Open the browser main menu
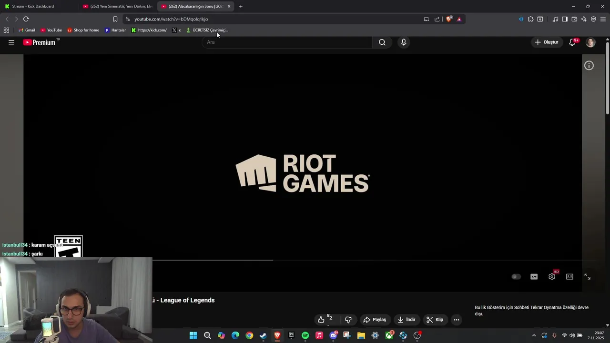 coord(603,19)
